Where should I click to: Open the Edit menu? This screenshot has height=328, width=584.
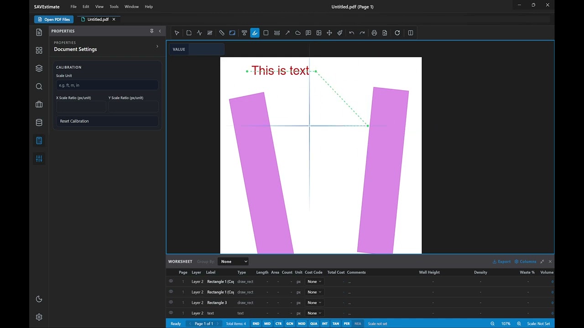86,7
